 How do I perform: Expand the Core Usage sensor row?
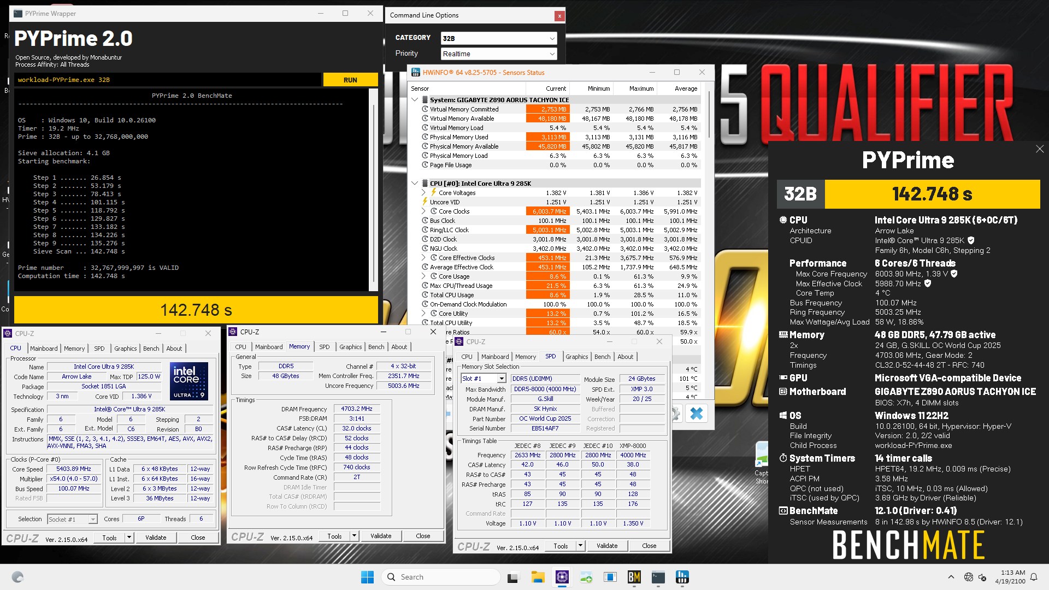(x=423, y=276)
